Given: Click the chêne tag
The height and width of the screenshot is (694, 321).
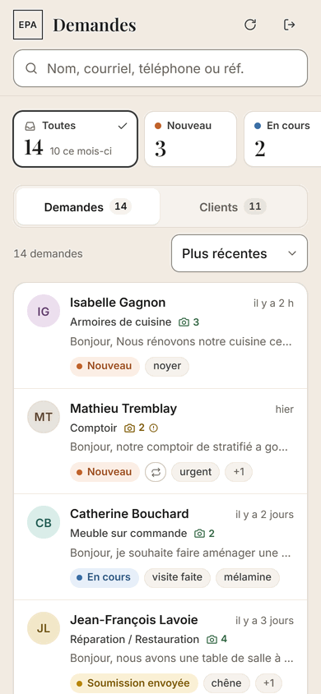Looking at the screenshot, I should pyautogui.click(x=226, y=683).
